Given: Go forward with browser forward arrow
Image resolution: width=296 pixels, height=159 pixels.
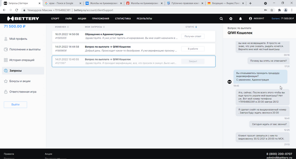Looking at the screenshot, I should [x=10, y=10].
